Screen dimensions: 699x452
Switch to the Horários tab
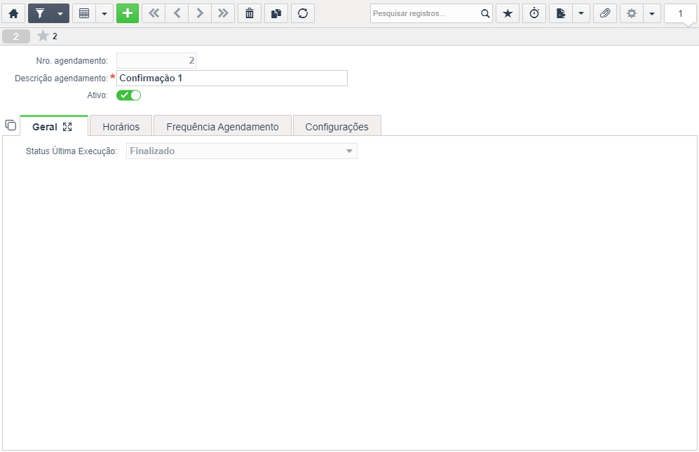click(121, 127)
